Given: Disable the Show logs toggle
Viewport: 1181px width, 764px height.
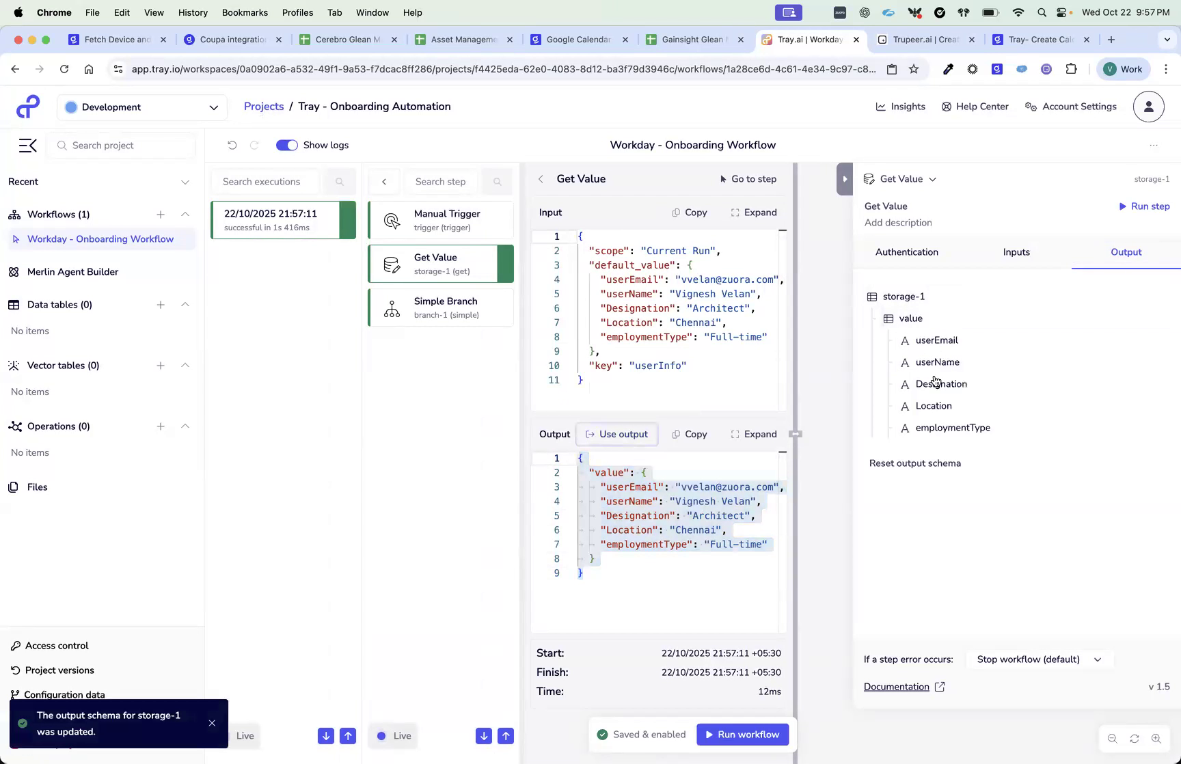Looking at the screenshot, I should coord(286,145).
